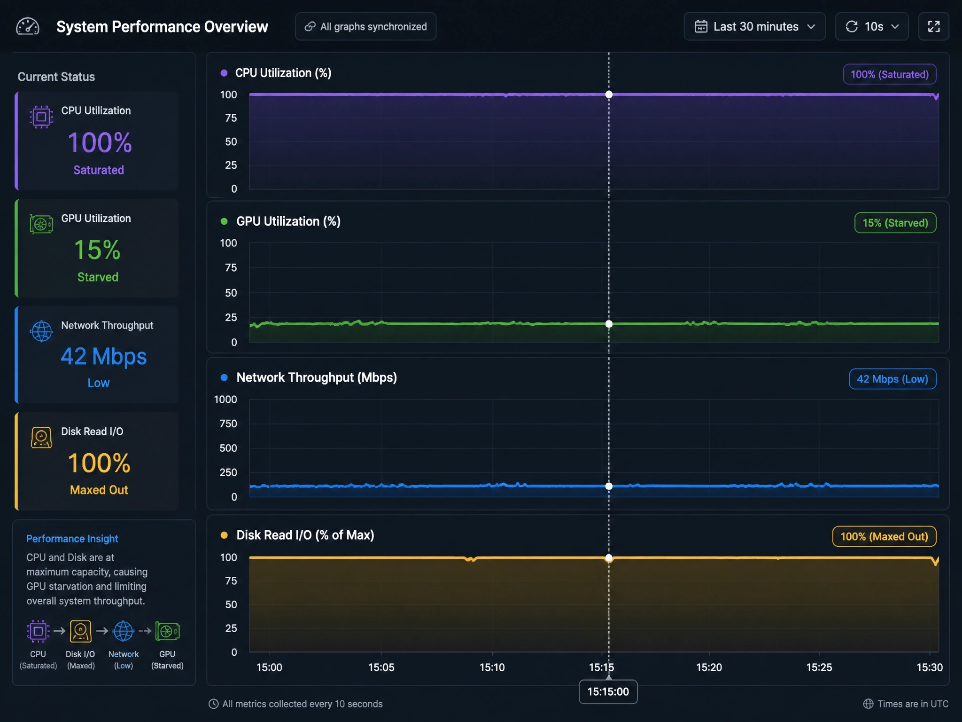Click the yellow legend dot for Disk Read I/O graph
The width and height of the screenshot is (962, 722).
(224, 535)
